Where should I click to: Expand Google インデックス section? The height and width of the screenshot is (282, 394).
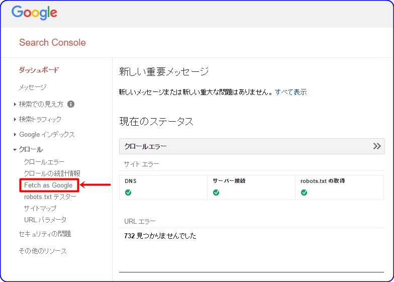coord(47,135)
